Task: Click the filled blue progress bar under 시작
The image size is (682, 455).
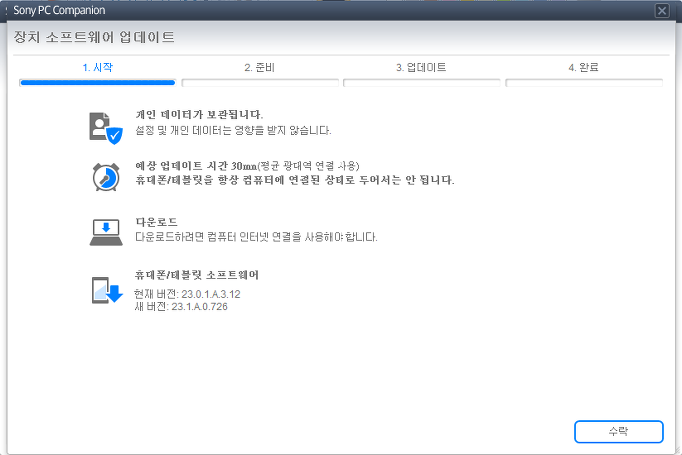Action: 98,83
